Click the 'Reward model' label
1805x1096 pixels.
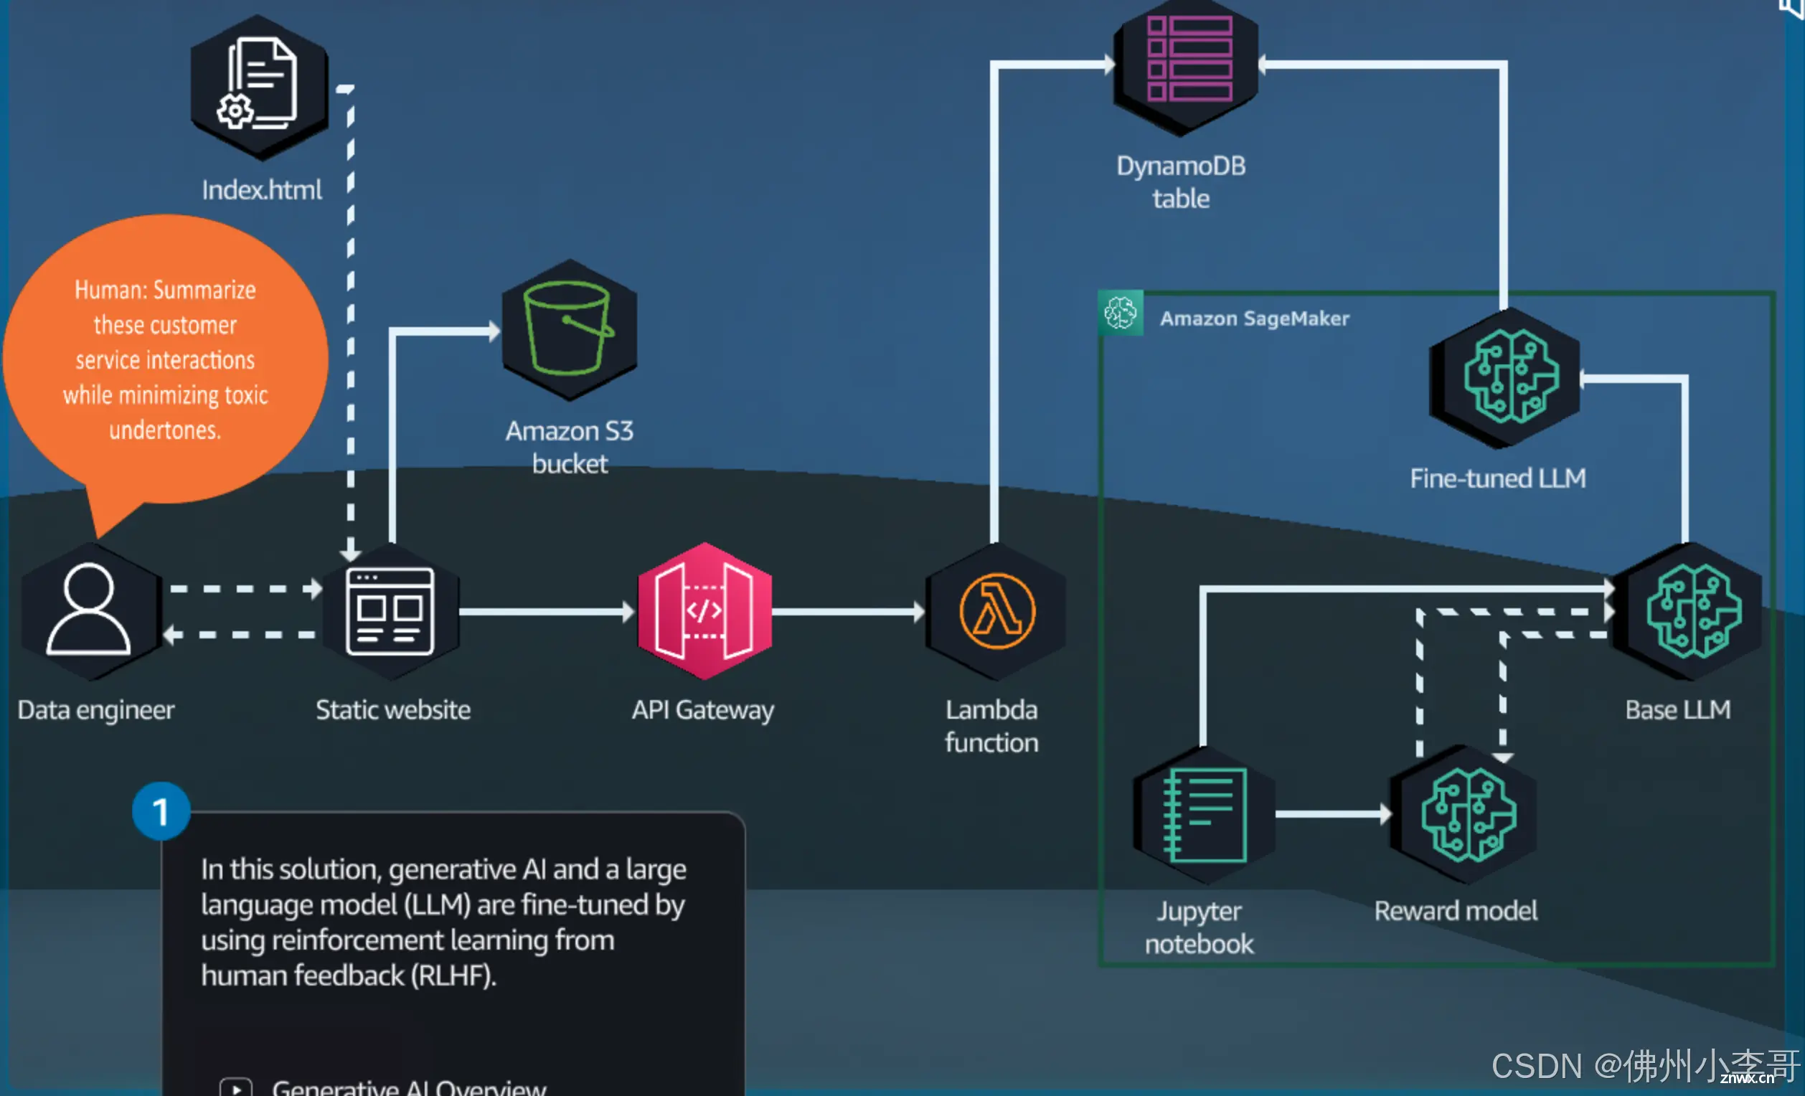1456,911
